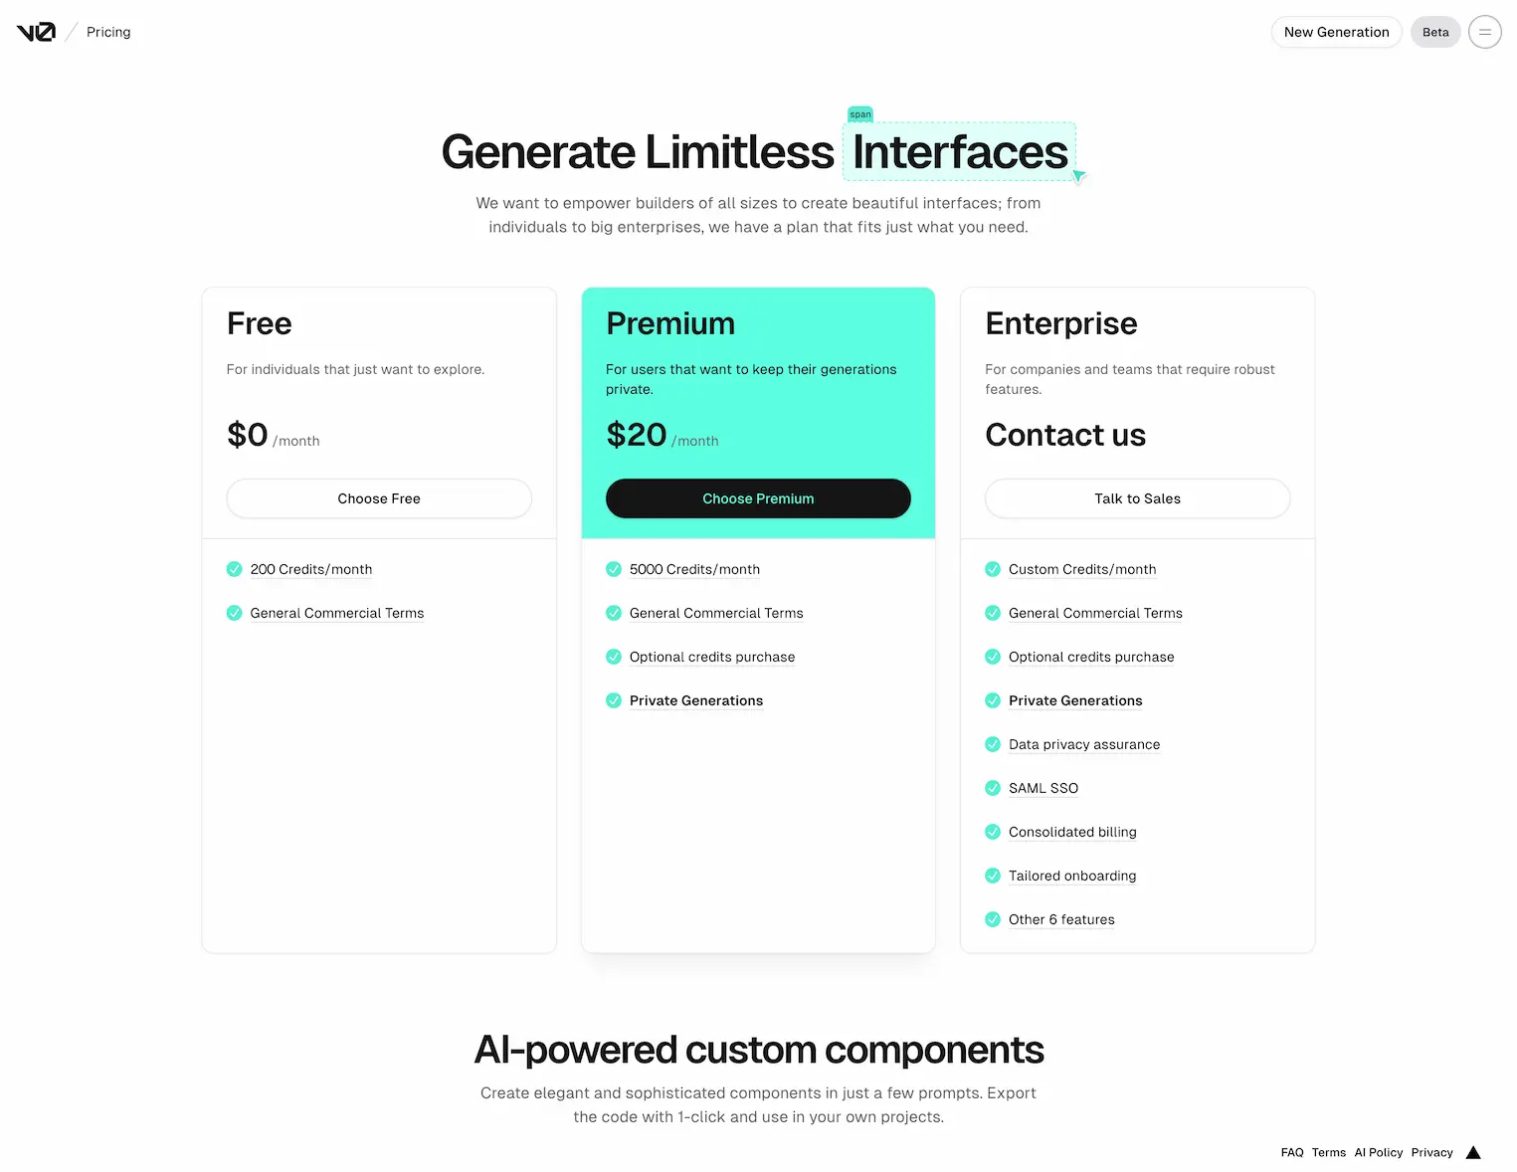
Task: Click the New Generation button
Action: [1336, 31]
